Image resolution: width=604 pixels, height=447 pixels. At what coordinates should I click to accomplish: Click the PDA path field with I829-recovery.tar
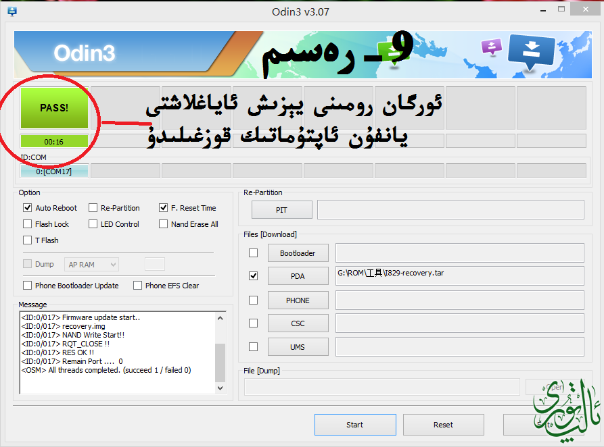459,275
